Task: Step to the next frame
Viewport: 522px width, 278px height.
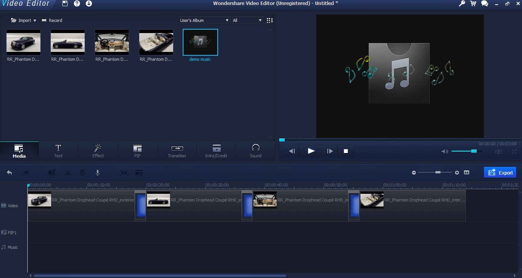Action: 330,151
